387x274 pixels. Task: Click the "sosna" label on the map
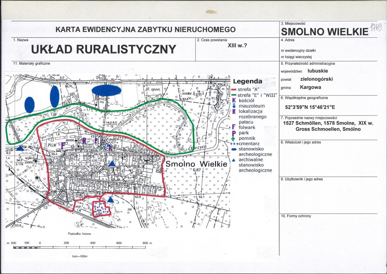click(187, 94)
